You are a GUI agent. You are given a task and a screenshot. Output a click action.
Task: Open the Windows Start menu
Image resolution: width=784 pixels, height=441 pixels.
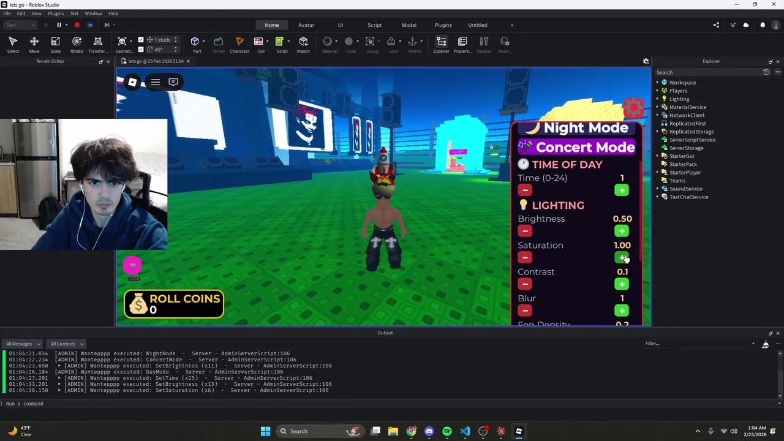tap(265, 431)
